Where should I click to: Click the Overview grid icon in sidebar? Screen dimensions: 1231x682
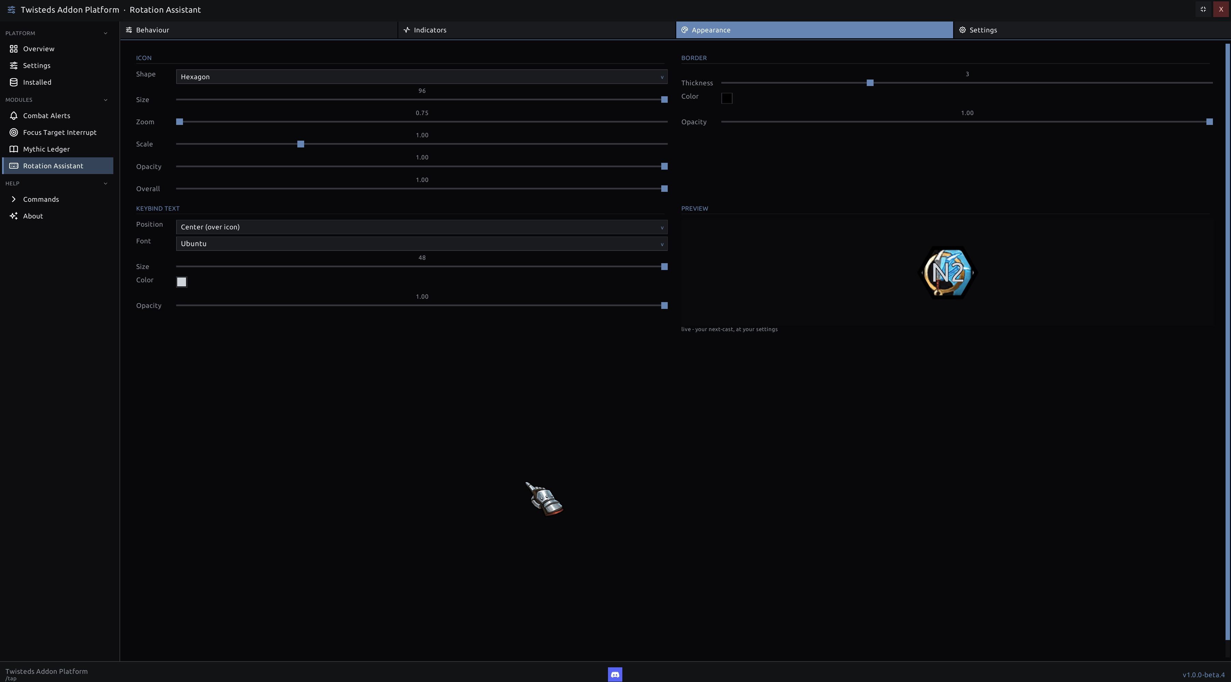(14, 49)
